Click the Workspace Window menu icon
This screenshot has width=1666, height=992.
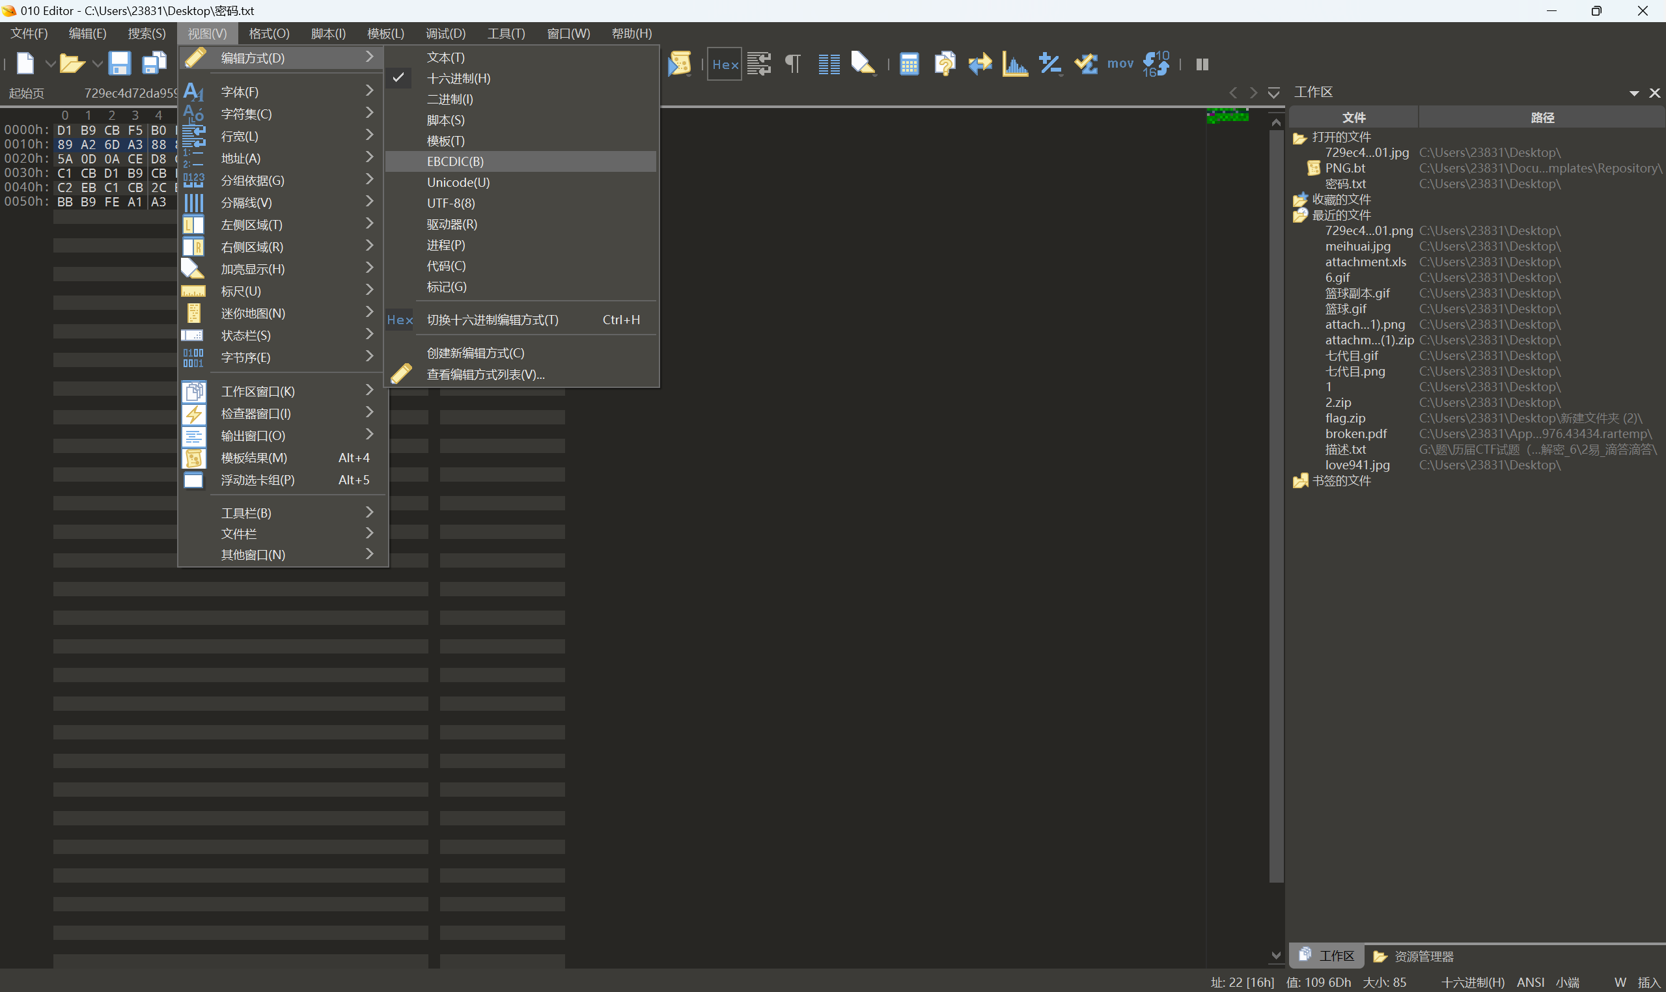coord(194,392)
